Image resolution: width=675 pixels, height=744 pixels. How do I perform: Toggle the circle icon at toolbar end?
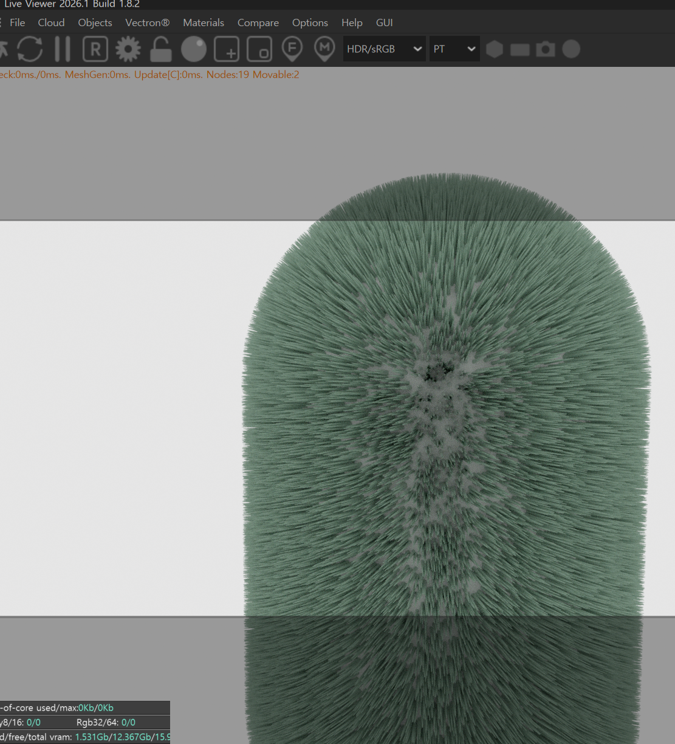[571, 49]
